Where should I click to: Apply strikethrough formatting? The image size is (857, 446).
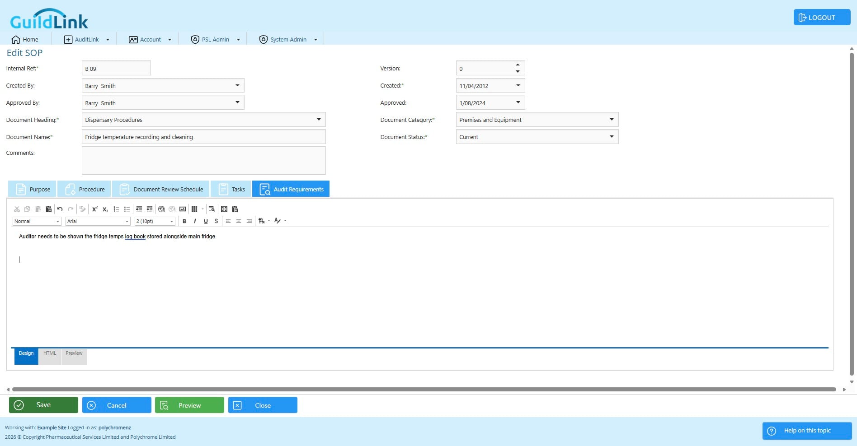(216, 221)
